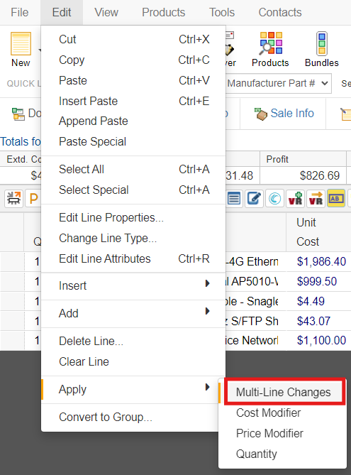Image resolution: width=351 pixels, height=475 pixels.
Task: Open the Bundles icon
Action: click(x=322, y=43)
